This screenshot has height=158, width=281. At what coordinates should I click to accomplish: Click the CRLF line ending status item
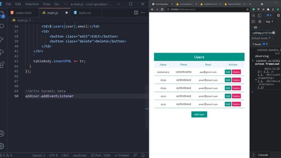65,155
